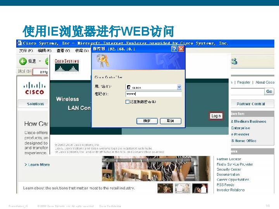Click the Investor Relations link

231,190
